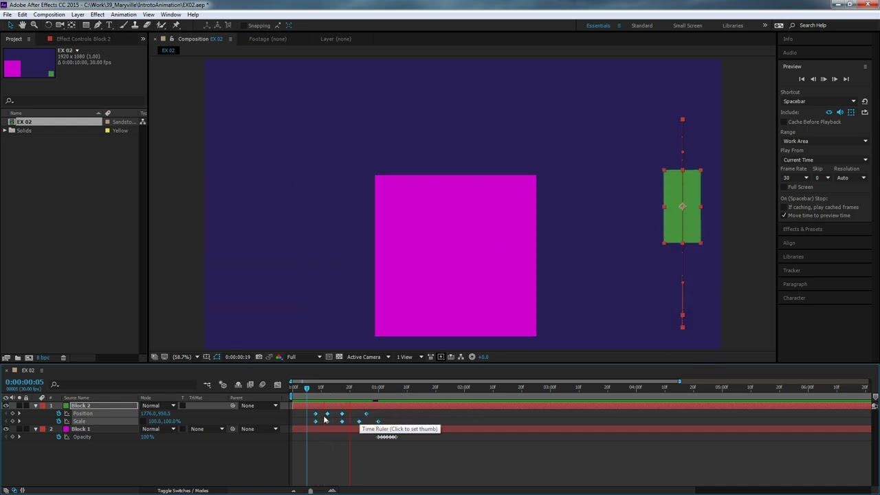
Task: Open the Graph Editor icon in timeline
Action: coord(277,385)
